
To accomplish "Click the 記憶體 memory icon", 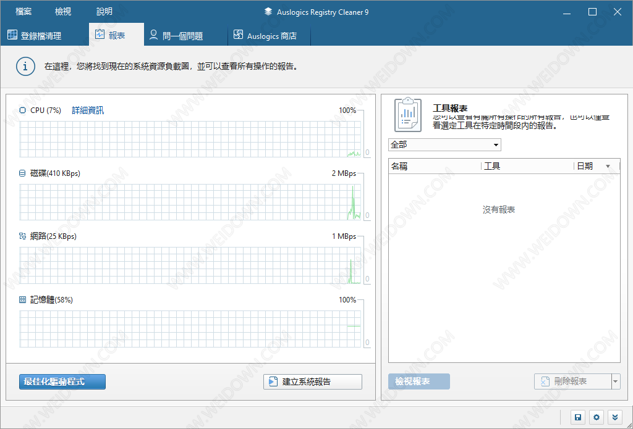I will 23,299.
